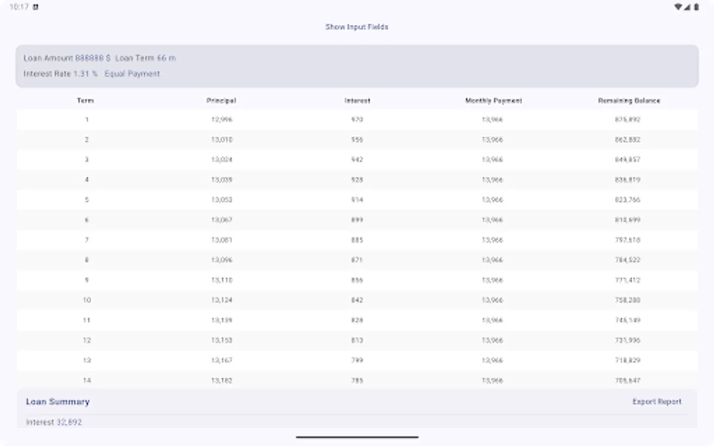Tap the 10:17 clock in the status bar
Viewport: 714px width, 446px height.
(19, 7)
